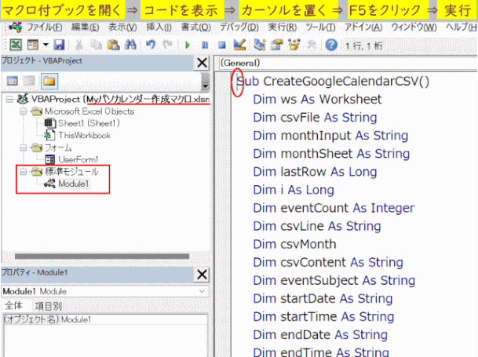Collapse the VBAProject root tree node
The image size is (478, 357).
(8, 100)
